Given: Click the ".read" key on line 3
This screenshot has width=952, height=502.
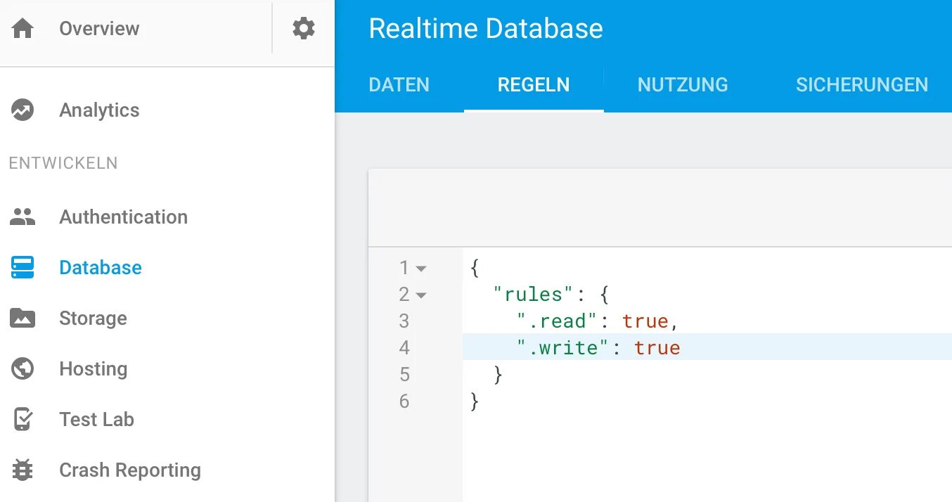Looking at the screenshot, I should pos(558,321).
